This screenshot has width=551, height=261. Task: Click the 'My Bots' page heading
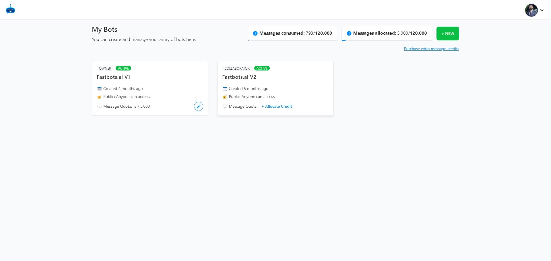(x=104, y=30)
